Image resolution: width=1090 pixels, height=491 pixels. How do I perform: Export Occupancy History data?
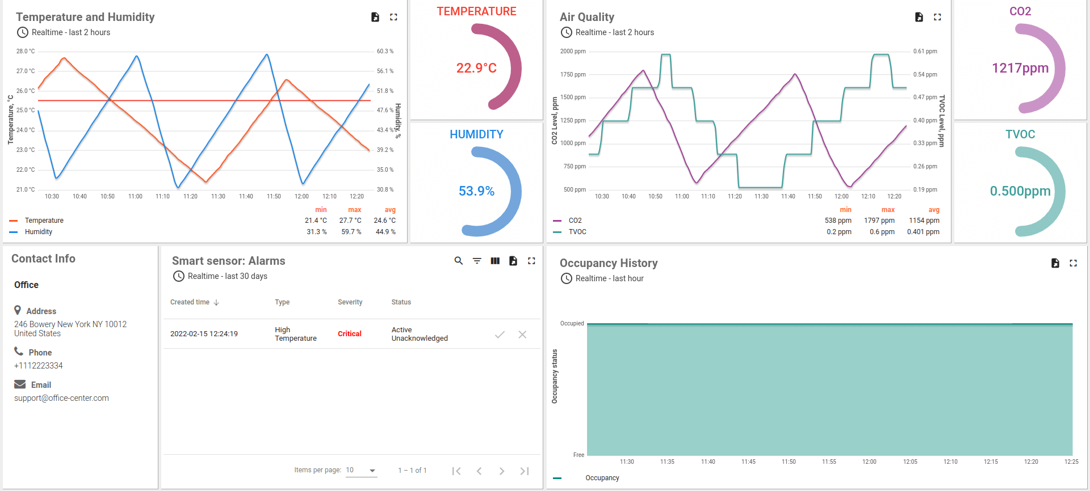click(x=1055, y=263)
